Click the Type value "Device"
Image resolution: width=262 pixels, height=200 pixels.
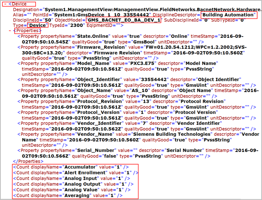click(37, 25)
